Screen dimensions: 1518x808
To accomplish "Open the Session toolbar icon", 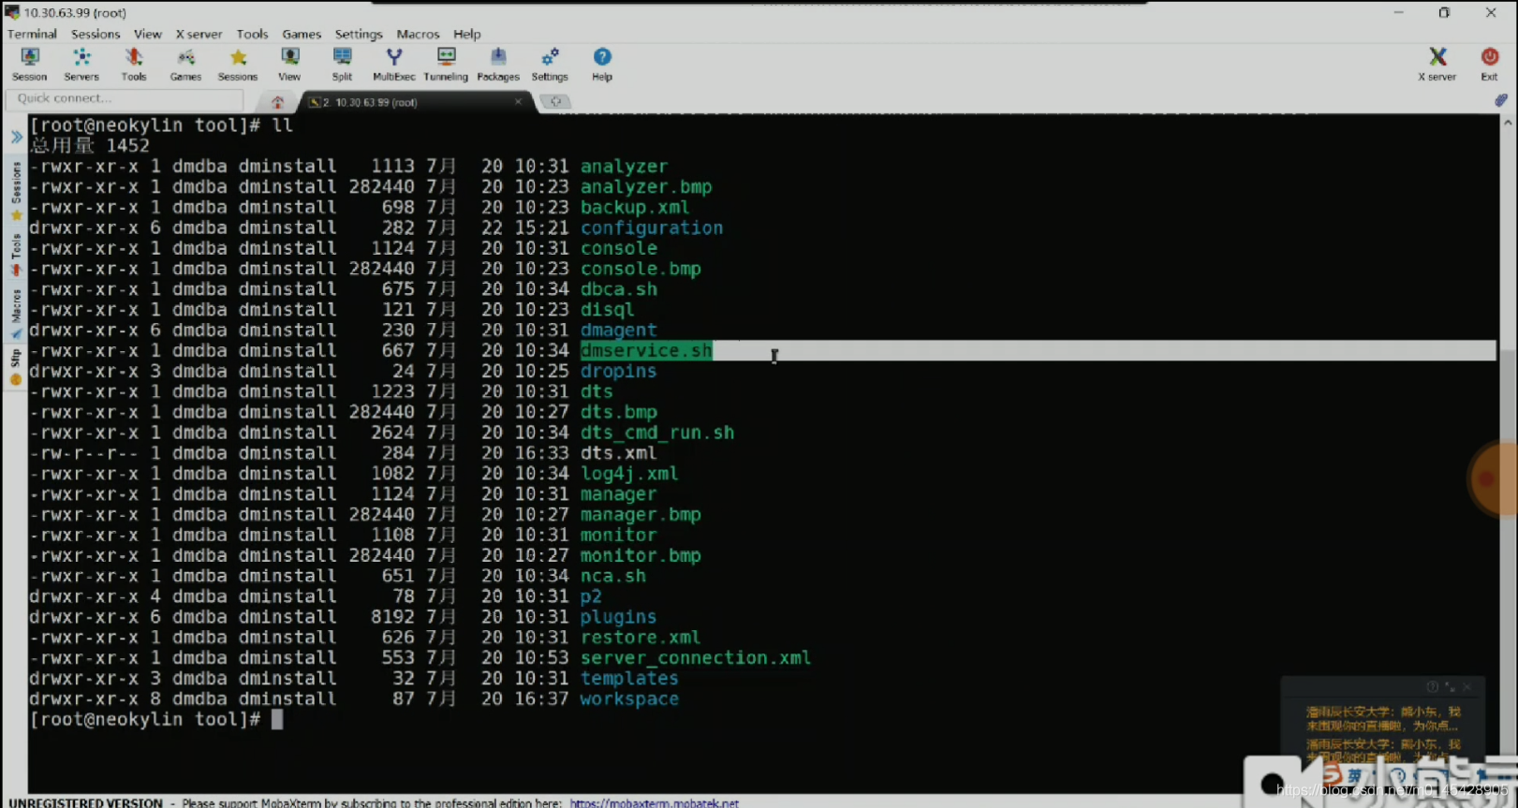I will coord(29,65).
